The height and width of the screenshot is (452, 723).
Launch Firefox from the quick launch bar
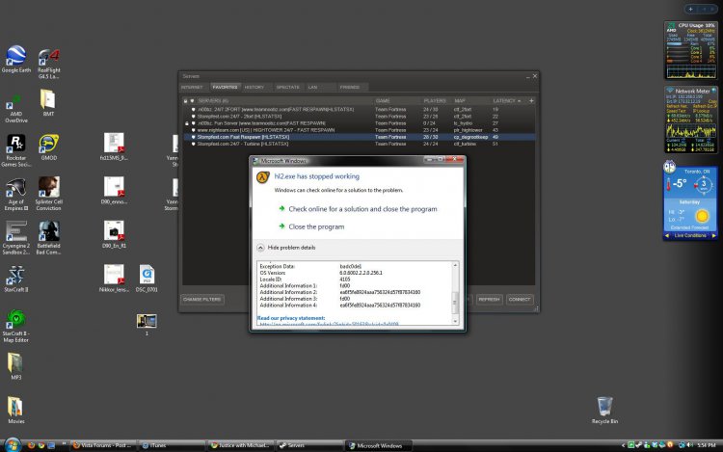point(32,445)
